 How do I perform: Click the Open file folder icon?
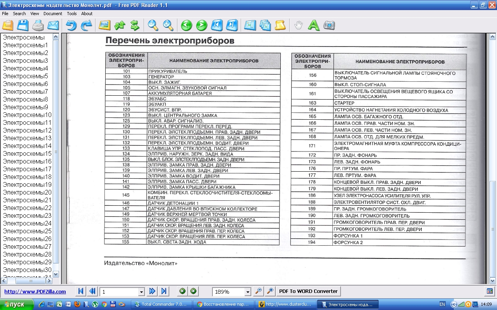8,26
